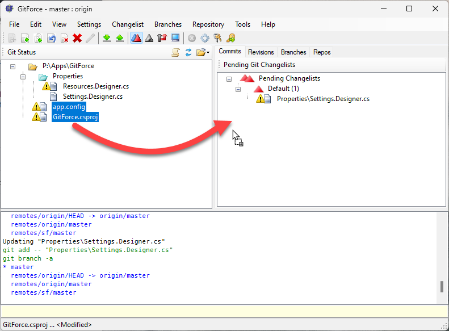Refresh Git Status with the blue arrows icon

188,52
